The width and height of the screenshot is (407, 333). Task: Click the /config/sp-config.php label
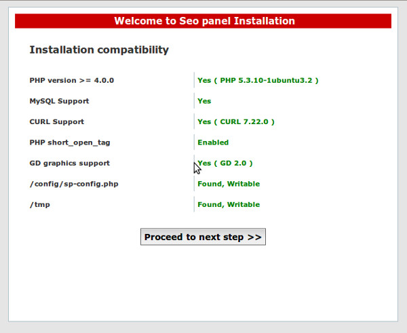pyautogui.click(x=71, y=184)
